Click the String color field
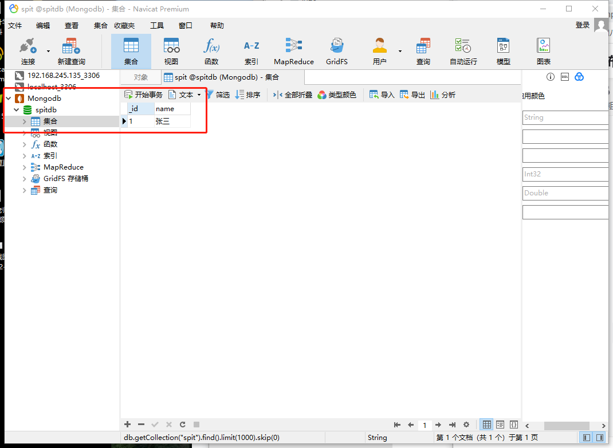The height and width of the screenshot is (448, 613). [x=565, y=117]
